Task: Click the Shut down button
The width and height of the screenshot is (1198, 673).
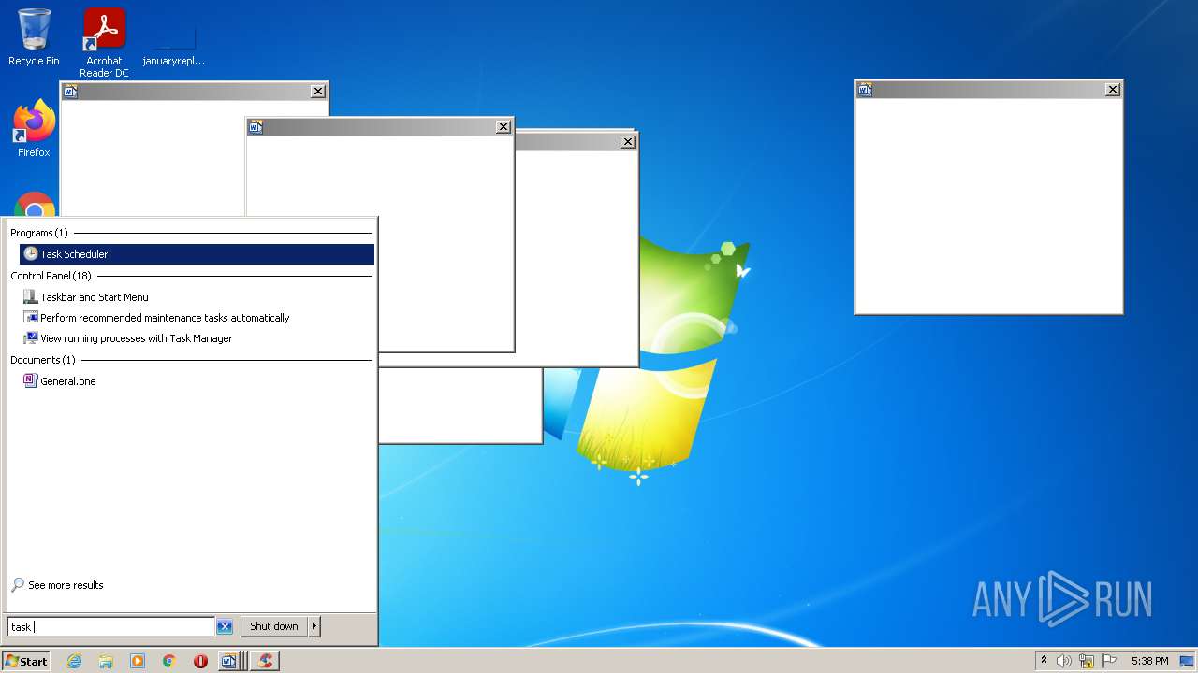Action: 274,626
